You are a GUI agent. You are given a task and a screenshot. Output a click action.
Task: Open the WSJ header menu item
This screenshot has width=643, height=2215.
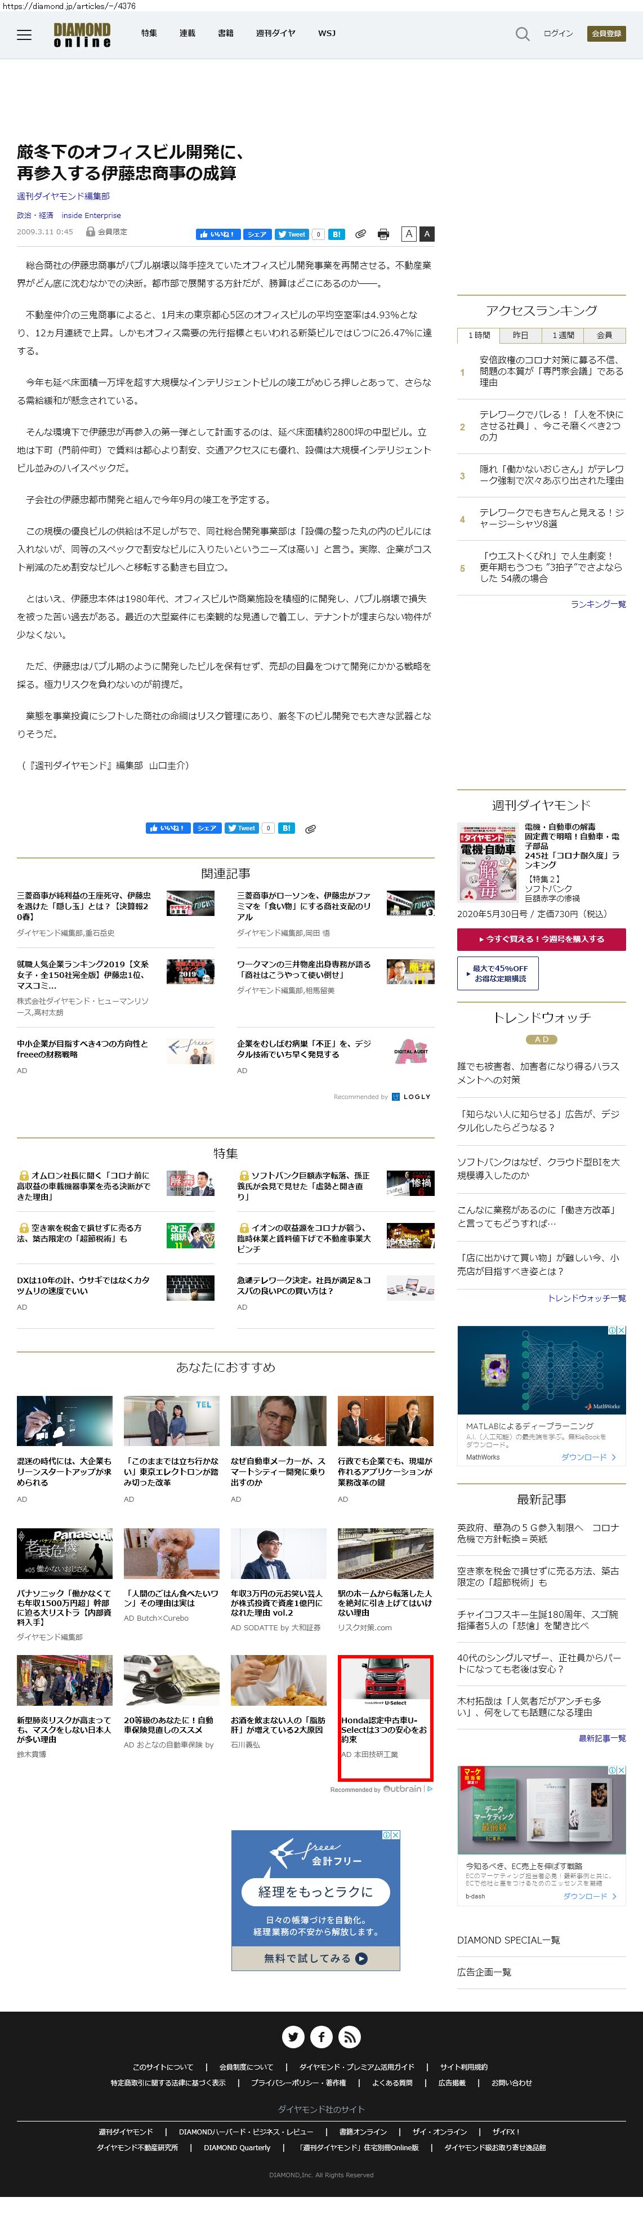(327, 34)
